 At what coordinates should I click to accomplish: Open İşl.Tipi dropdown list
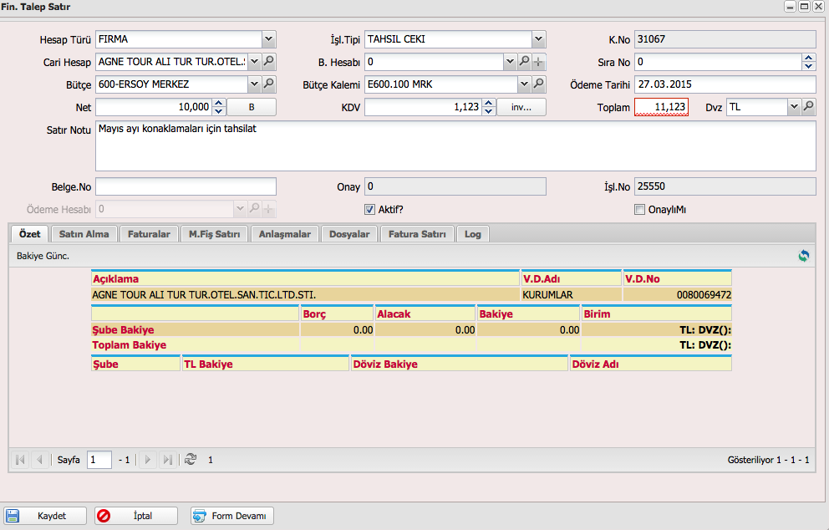coord(538,39)
